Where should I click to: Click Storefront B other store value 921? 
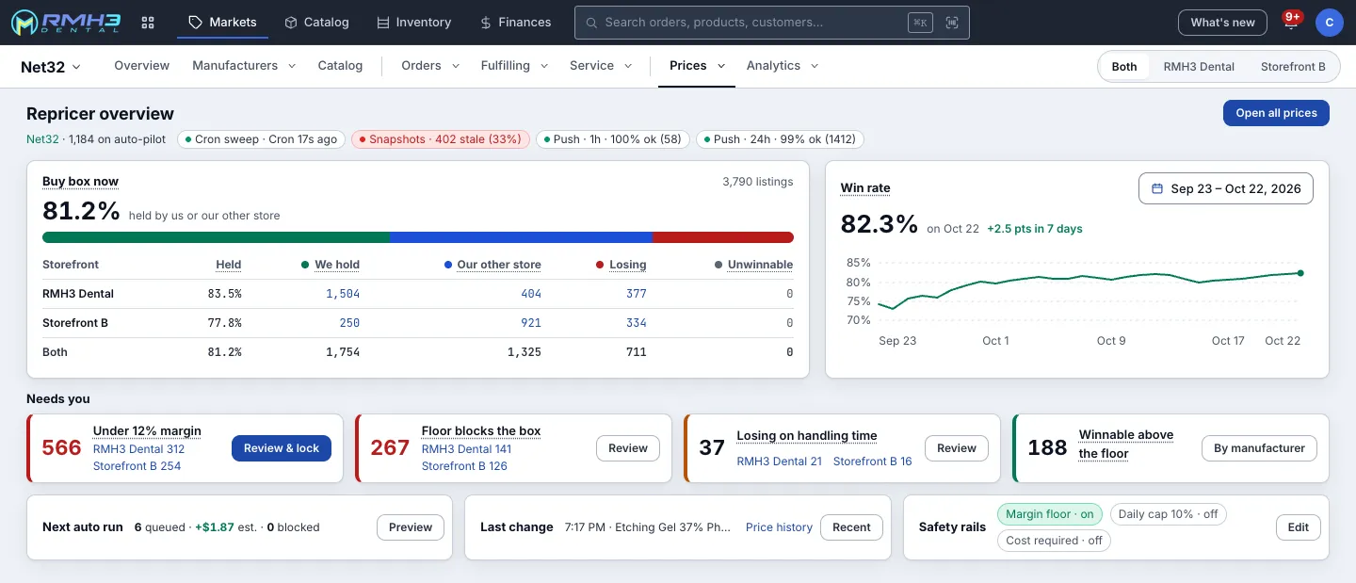(x=531, y=323)
